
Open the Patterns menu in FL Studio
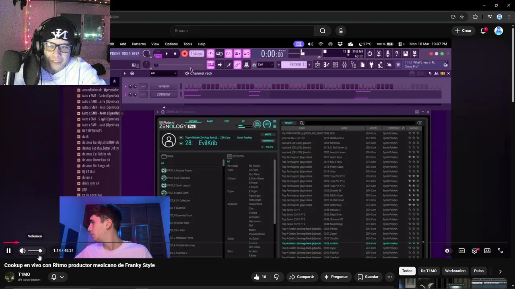(139, 44)
